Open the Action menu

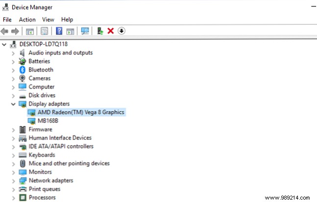pos(27,20)
